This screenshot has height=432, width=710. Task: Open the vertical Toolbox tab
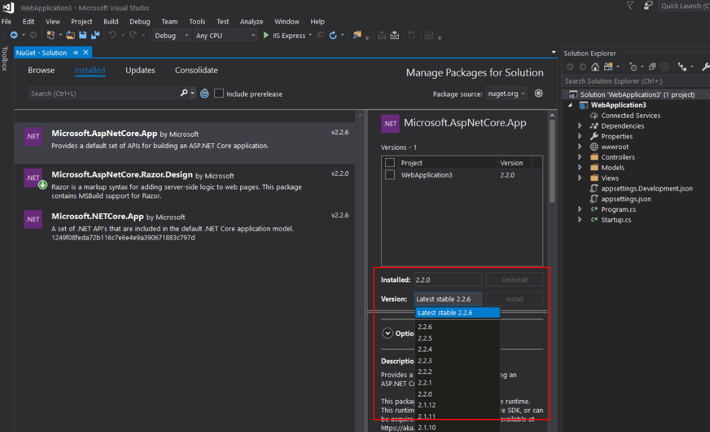(4, 59)
